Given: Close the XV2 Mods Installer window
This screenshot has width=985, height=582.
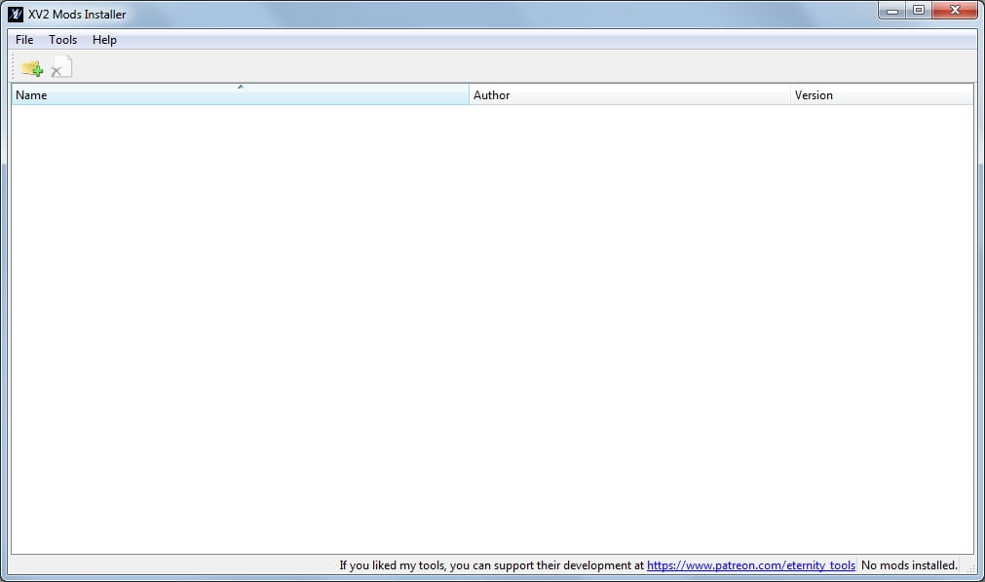Looking at the screenshot, I should pos(955,11).
